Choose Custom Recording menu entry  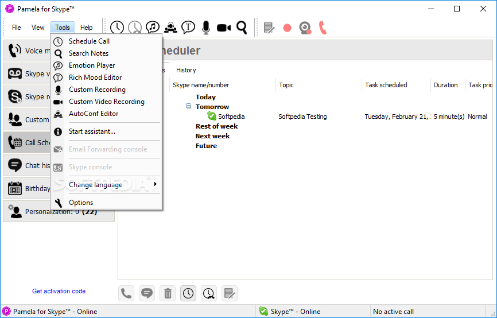tap(107, 90)
